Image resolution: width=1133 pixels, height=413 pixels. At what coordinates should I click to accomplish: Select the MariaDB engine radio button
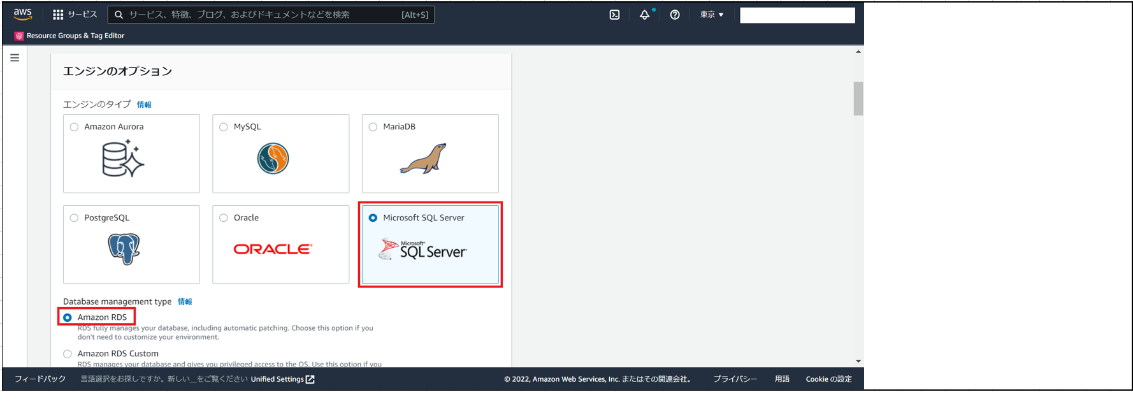[373, 127]
